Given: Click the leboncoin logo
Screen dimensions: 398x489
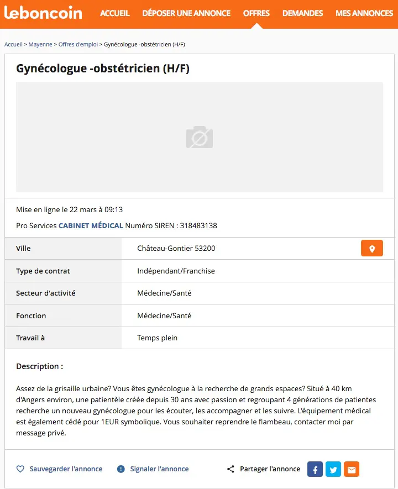Looking at the screenshot, I should [x=43, y=13].
